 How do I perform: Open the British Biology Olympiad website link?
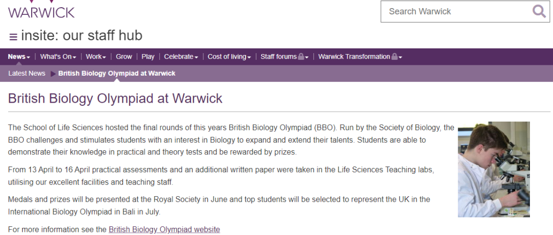(x=164, y=229)
